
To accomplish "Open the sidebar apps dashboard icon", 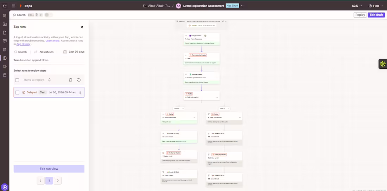I will (x=5, y=16).
